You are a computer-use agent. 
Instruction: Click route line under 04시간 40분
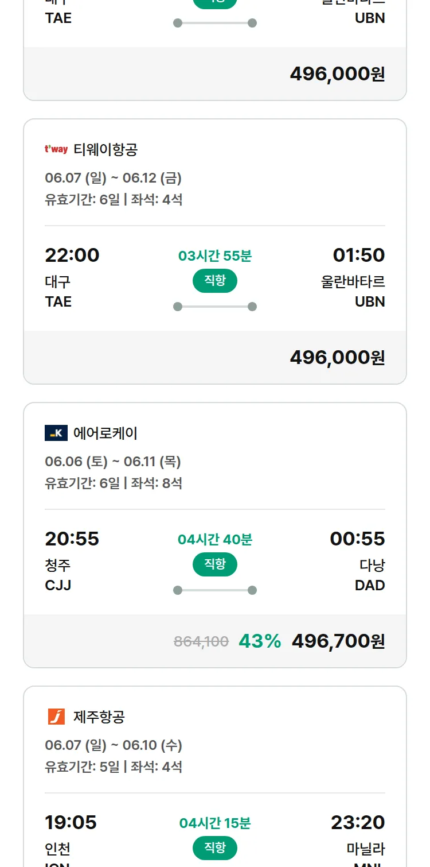(x=215, y=590)
